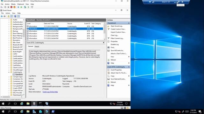
Task: Collapse Event 3076 section in Actions pane
Action: [x=129, y=67]
